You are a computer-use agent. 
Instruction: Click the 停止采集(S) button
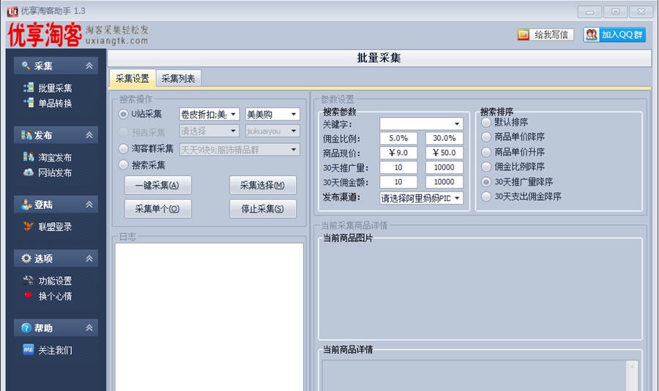coord(263,208)
